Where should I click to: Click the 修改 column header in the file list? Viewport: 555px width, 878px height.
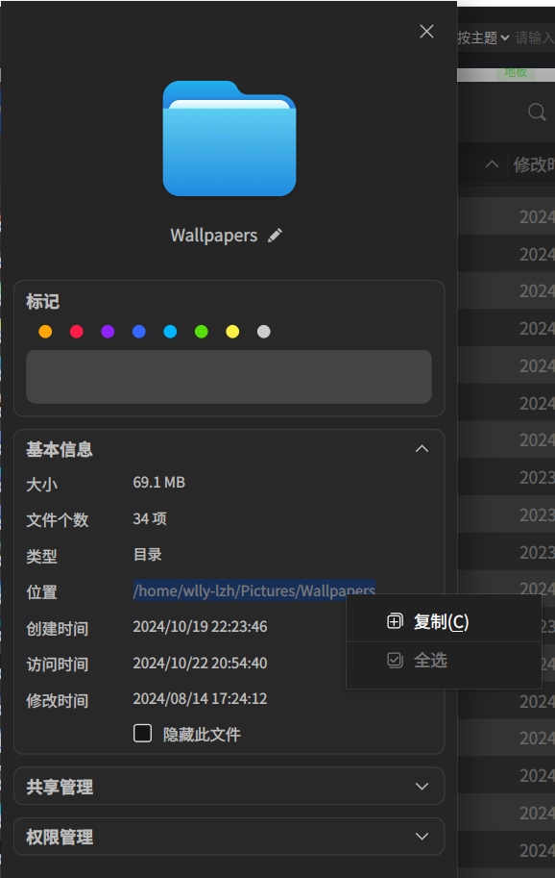(534, 164)
